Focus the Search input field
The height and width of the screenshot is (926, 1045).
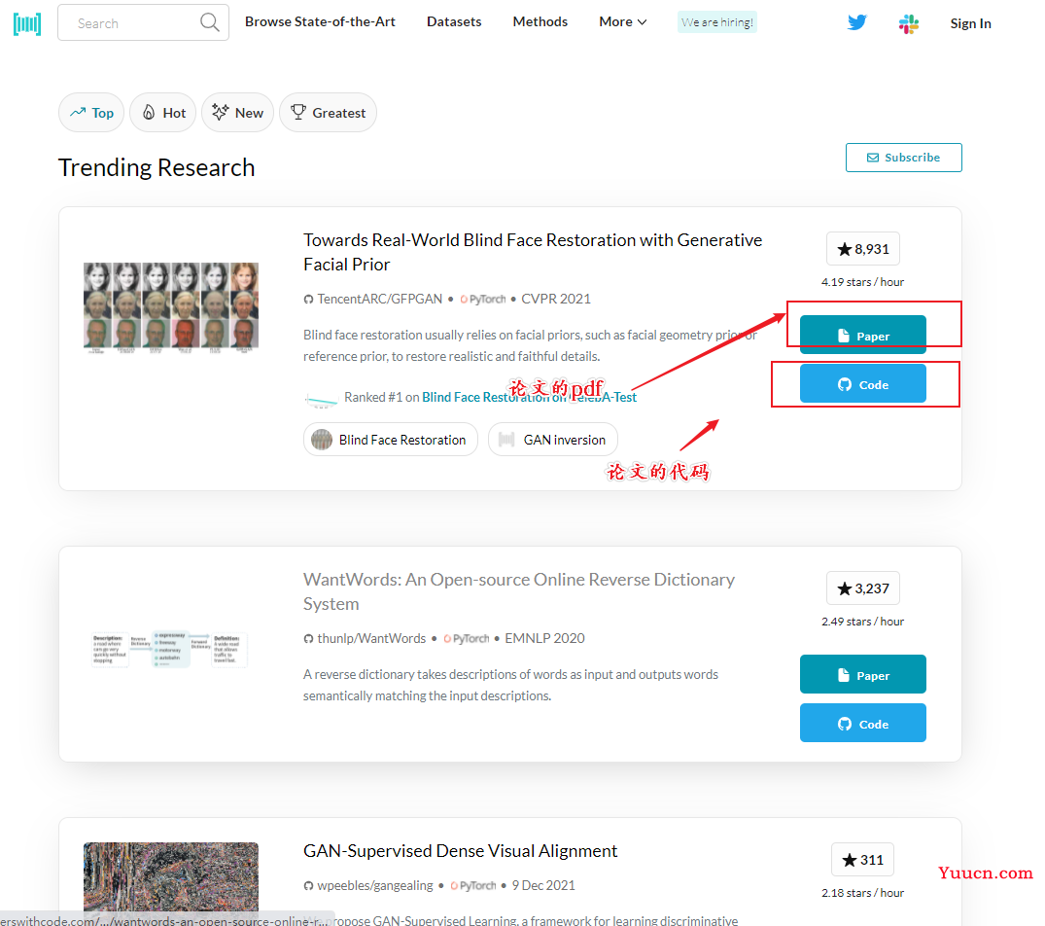pos(143,22)
